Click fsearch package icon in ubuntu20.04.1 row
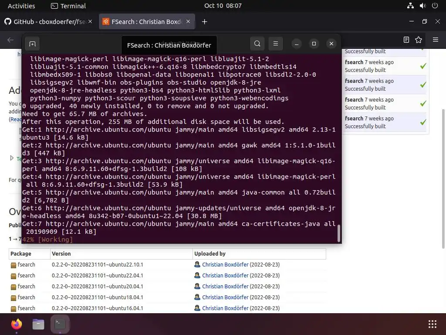Viewport: 446px width, 335px height. tap(14, 287)
